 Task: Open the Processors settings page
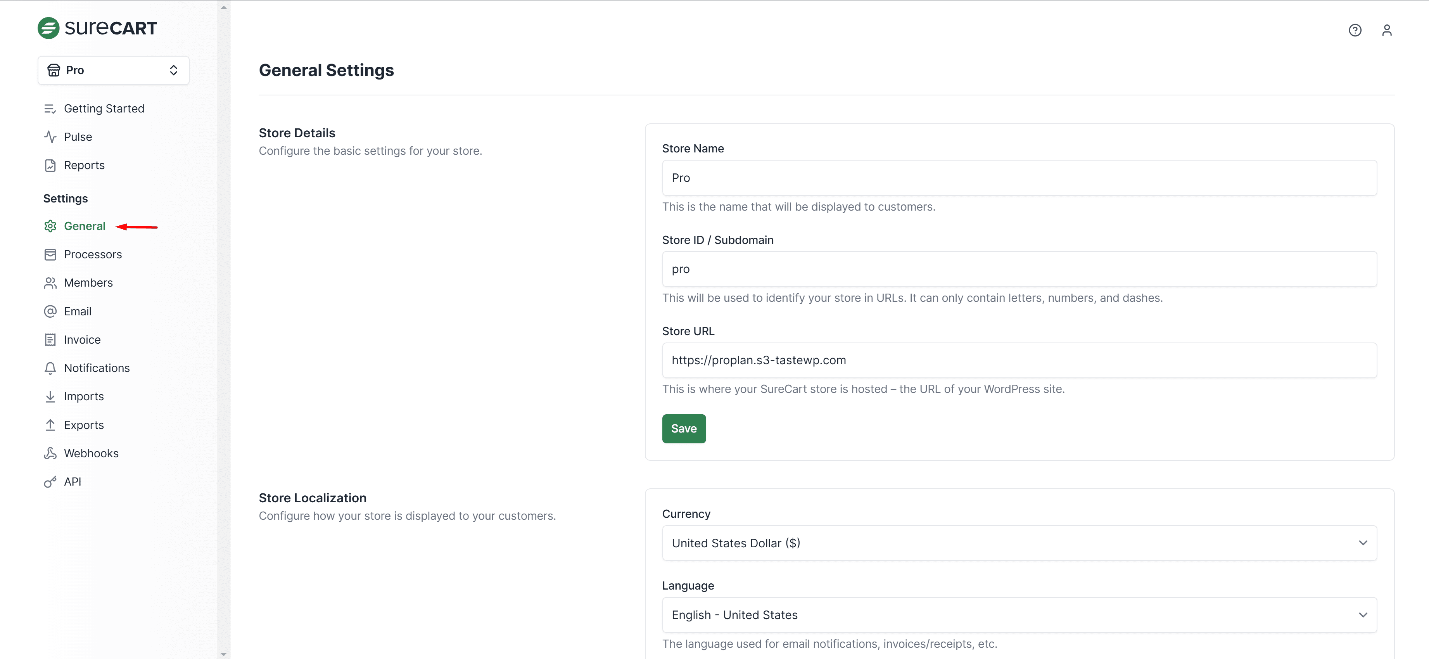tap(93, 254)
